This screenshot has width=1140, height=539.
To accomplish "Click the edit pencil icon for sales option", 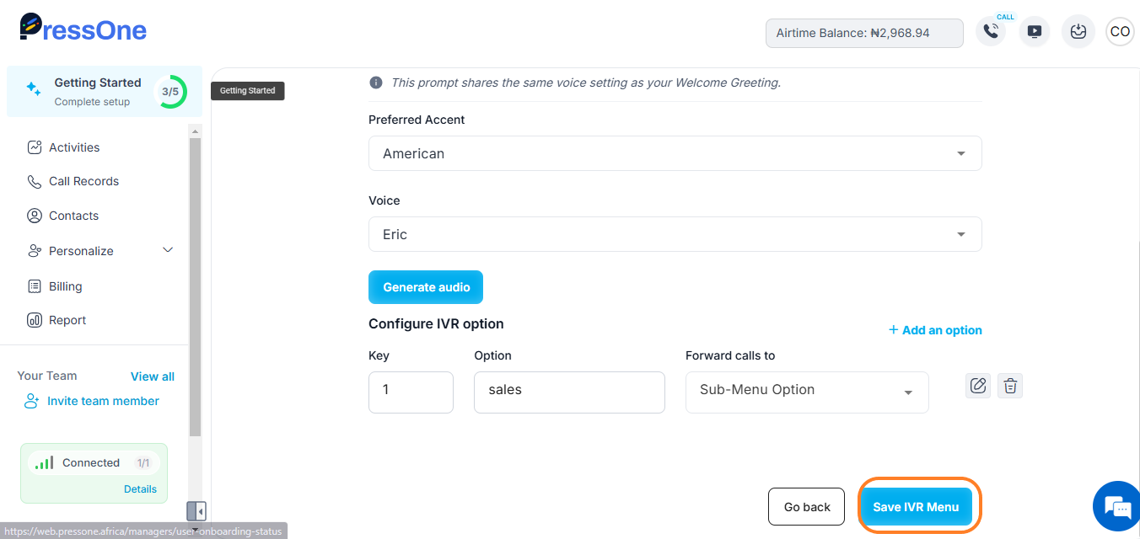I will (978, 386).
